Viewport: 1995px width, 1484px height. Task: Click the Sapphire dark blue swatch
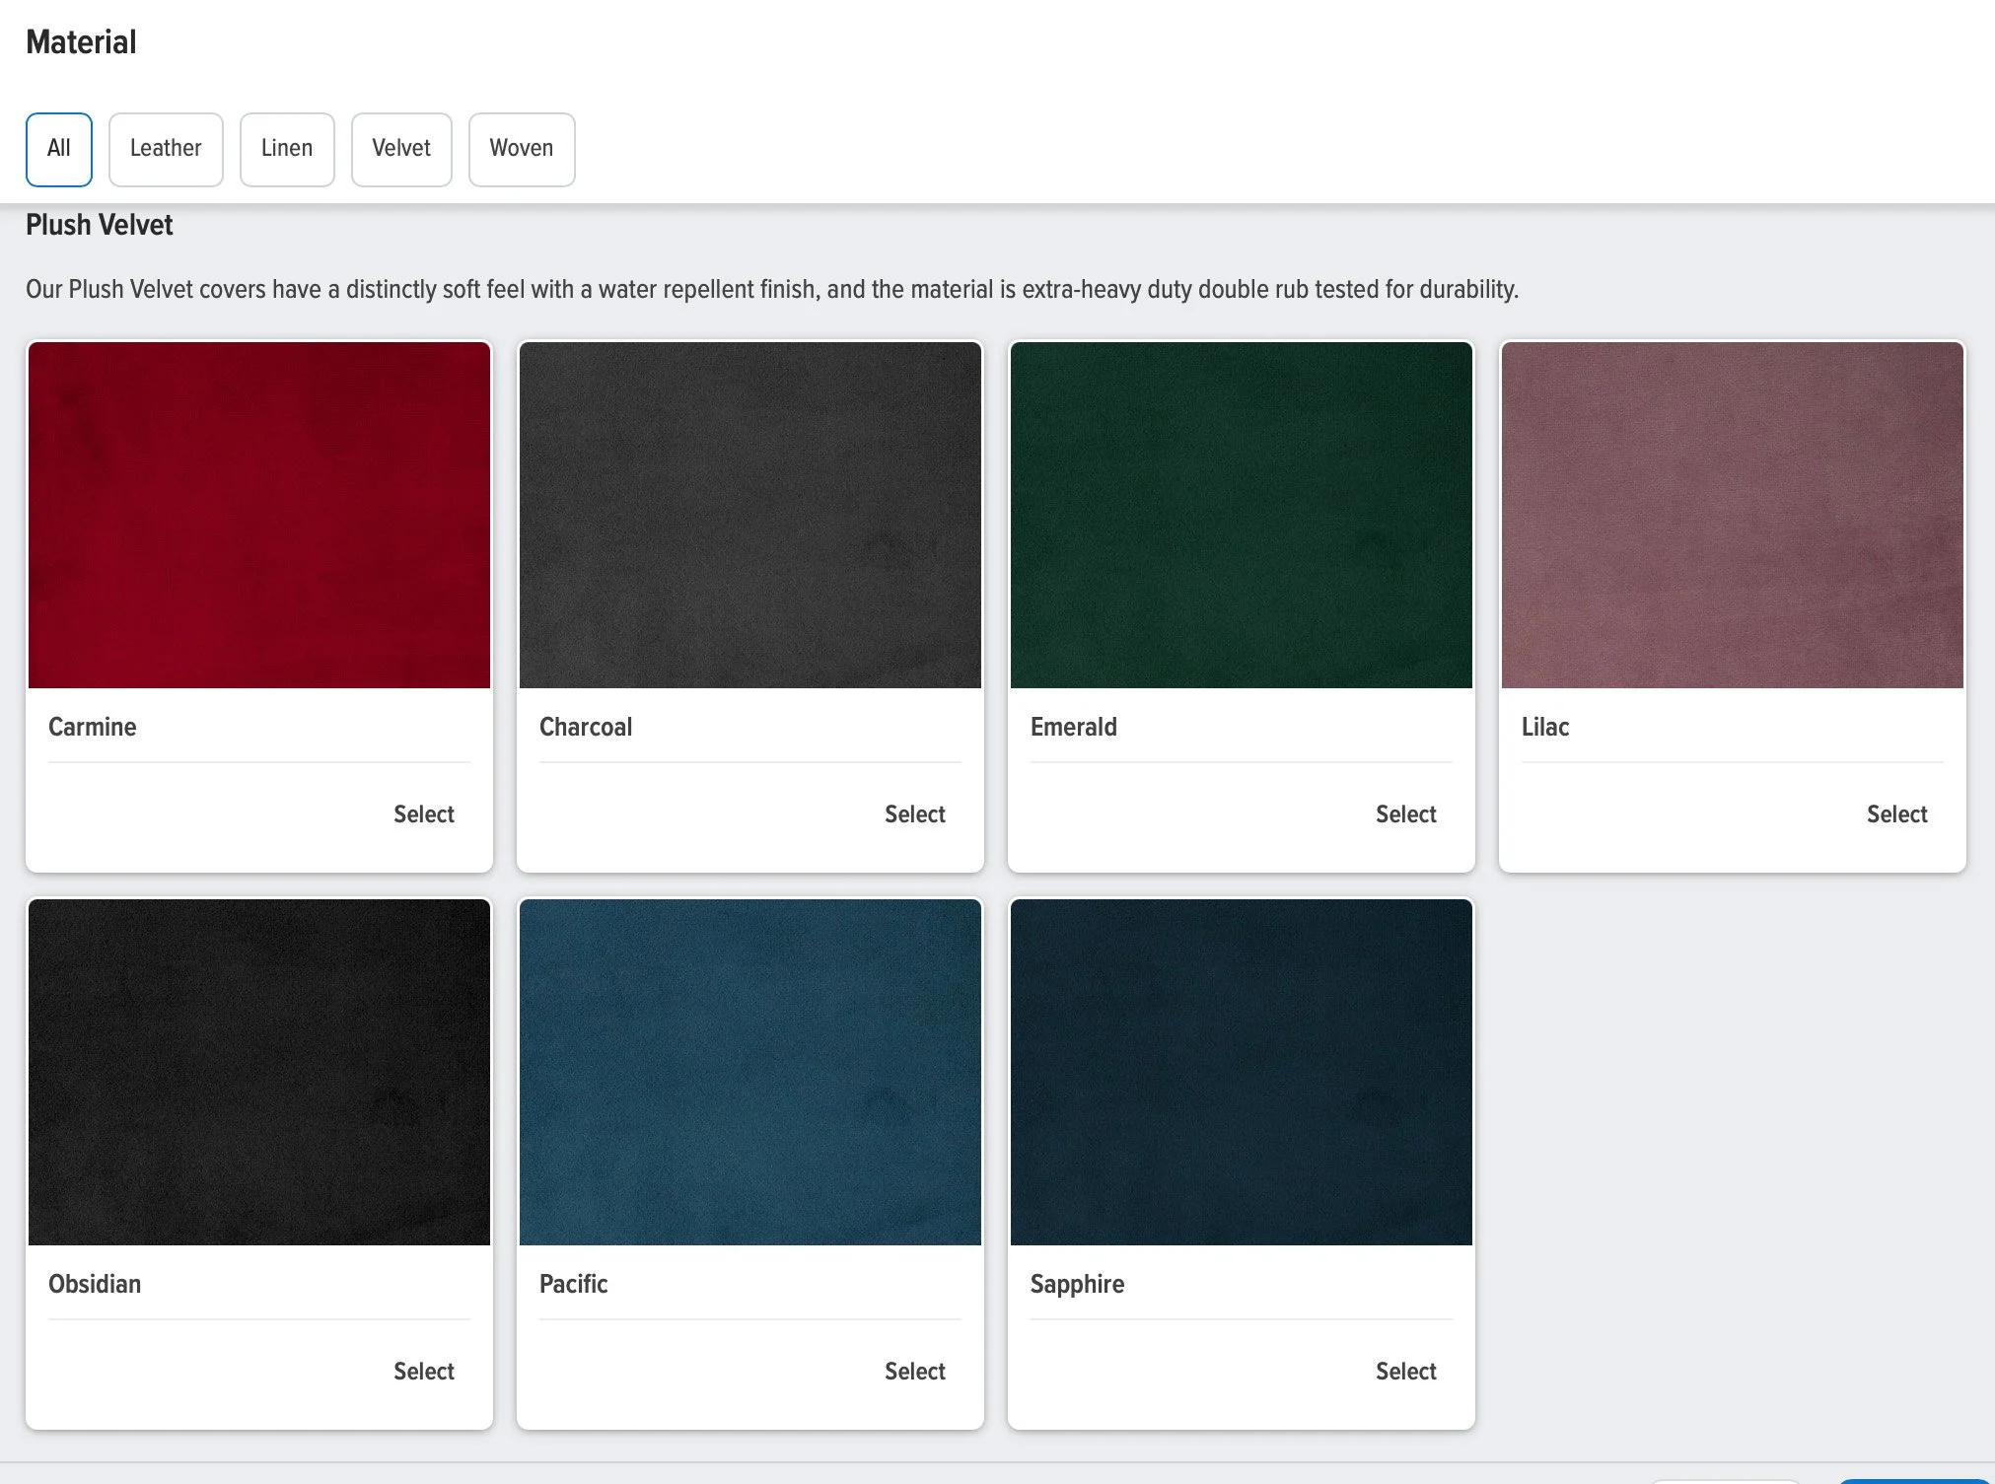tap(1242, 1072)
